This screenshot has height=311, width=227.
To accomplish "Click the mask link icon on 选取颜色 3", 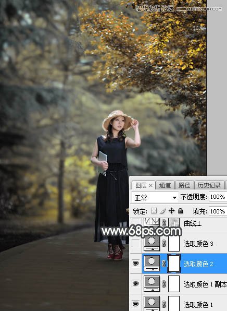I will coord(163,243).
